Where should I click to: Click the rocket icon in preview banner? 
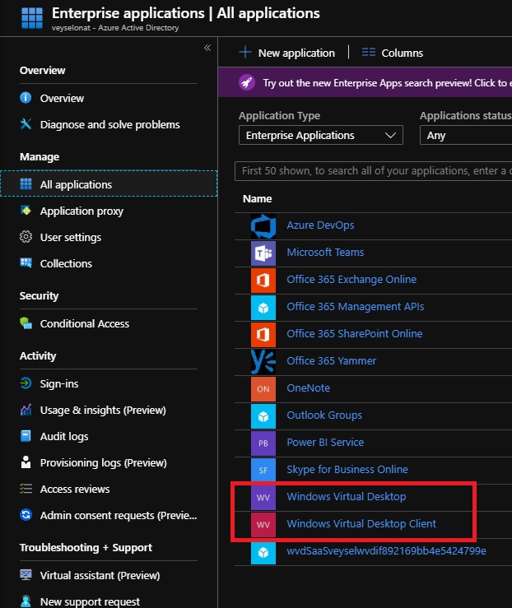click(247, 82)
